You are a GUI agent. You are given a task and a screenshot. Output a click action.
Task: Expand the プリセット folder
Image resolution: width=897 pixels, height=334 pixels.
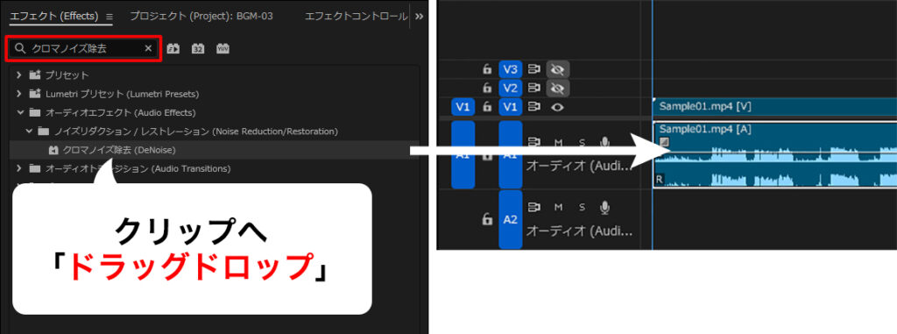pos(19,75)
